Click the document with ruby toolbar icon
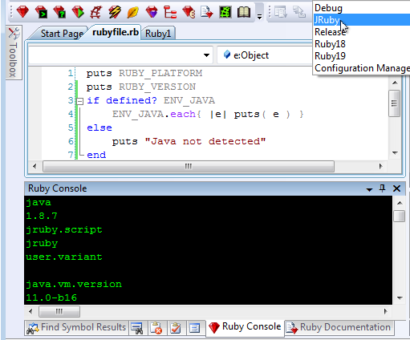Screen dimensions: 410x340 pos(206,12)
